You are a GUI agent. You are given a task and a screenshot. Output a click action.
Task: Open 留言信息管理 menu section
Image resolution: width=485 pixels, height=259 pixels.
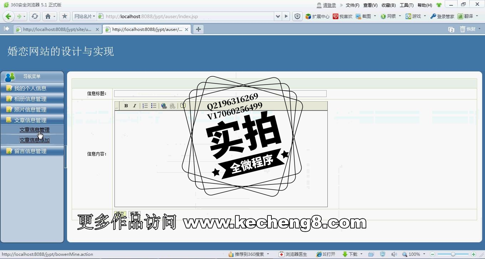click(32, 151)
